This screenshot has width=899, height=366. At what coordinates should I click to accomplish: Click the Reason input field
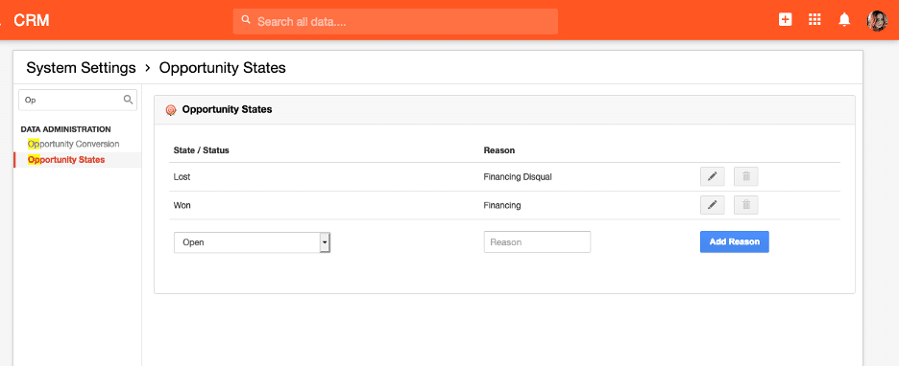(x=537, y=241)
